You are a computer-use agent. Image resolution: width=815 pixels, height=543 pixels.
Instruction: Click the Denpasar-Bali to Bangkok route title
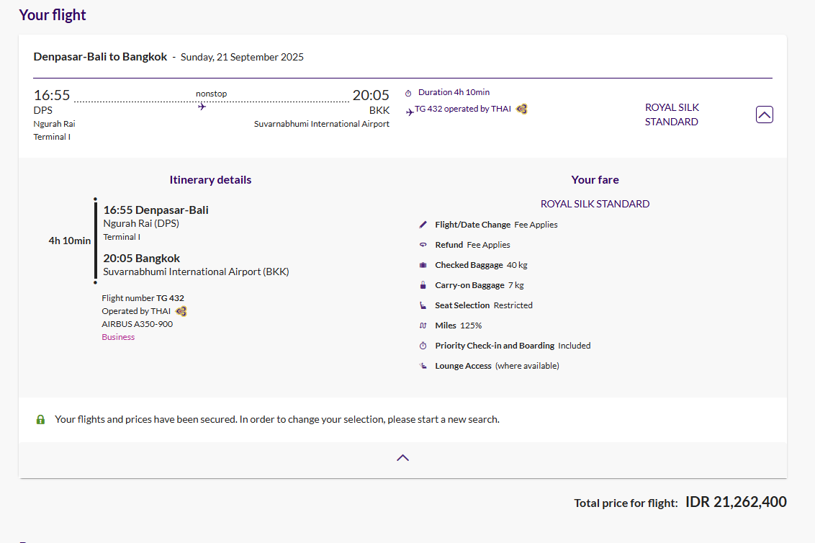coord(100,57)
